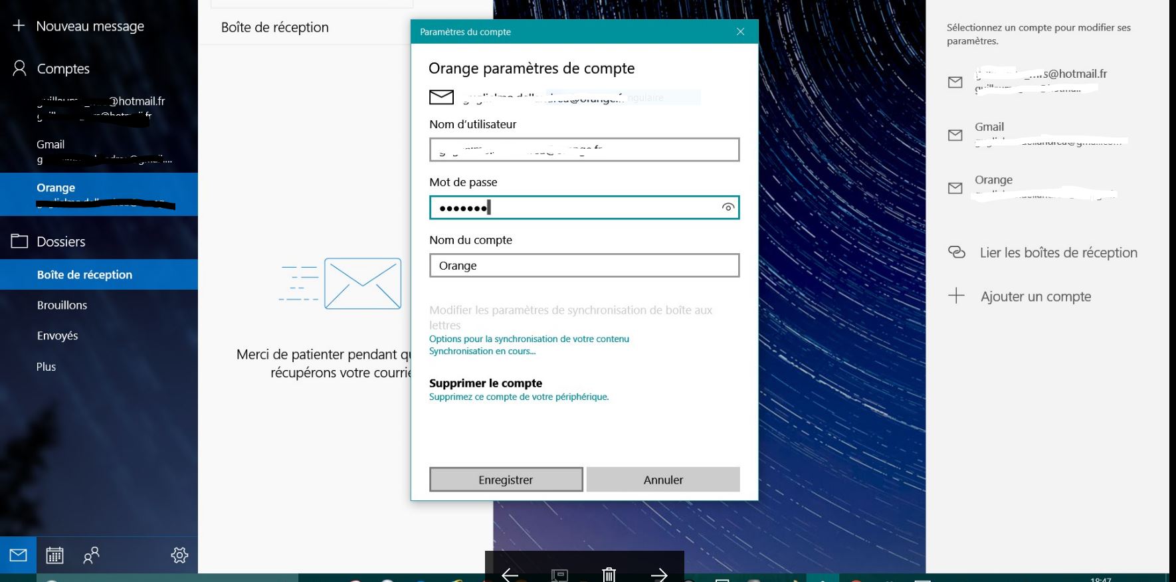Click the envelope icon in account dialog
1176x582 pixels.
point(441,97)
